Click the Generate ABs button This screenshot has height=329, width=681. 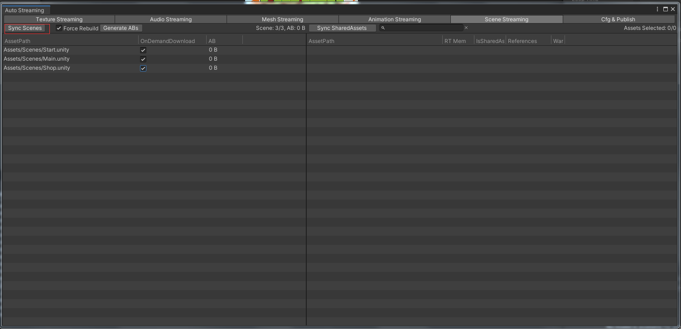coord(121,28)
